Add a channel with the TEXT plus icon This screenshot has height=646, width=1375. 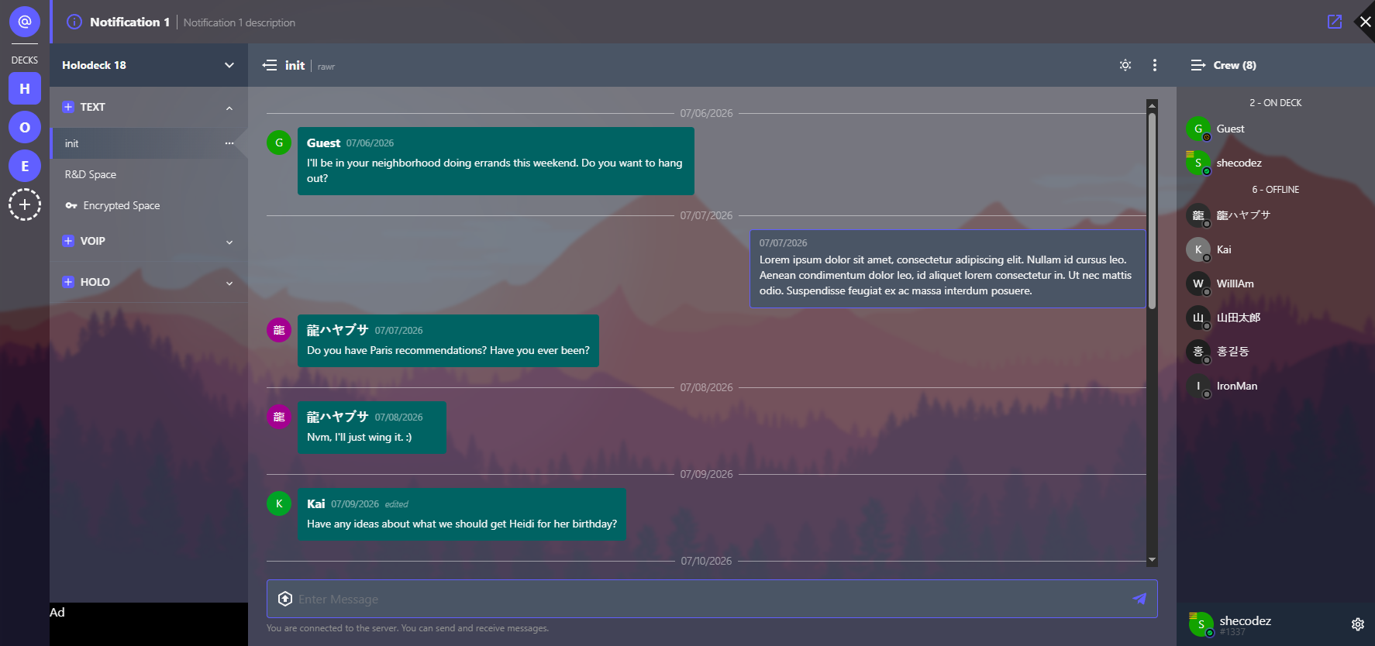(x=68, y=107)
